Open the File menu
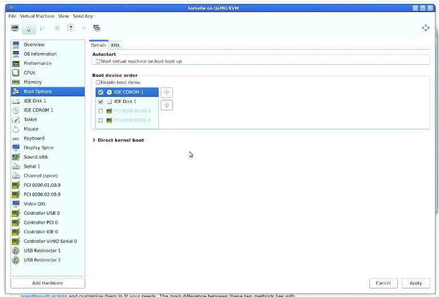The width and height of the screenshot is (439, 297). [13, 16]
